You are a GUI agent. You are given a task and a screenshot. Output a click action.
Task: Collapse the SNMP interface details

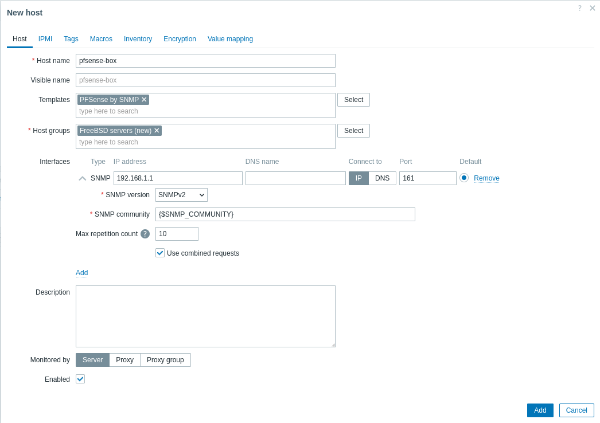(x=83, y=178)
